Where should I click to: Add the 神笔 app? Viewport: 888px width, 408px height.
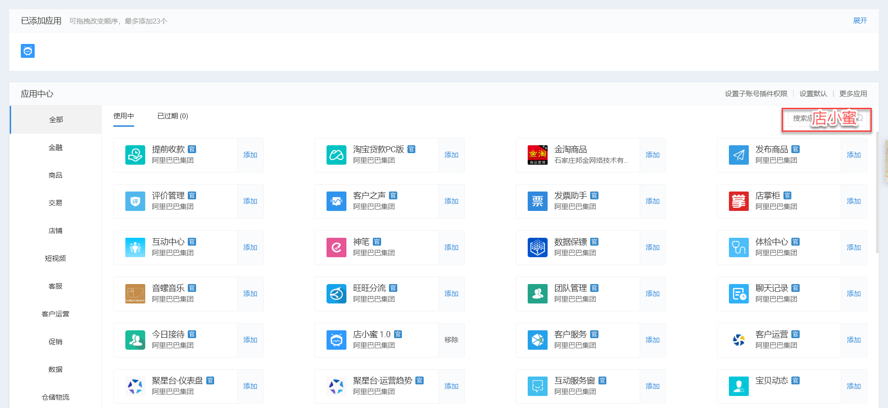(451, 247)
